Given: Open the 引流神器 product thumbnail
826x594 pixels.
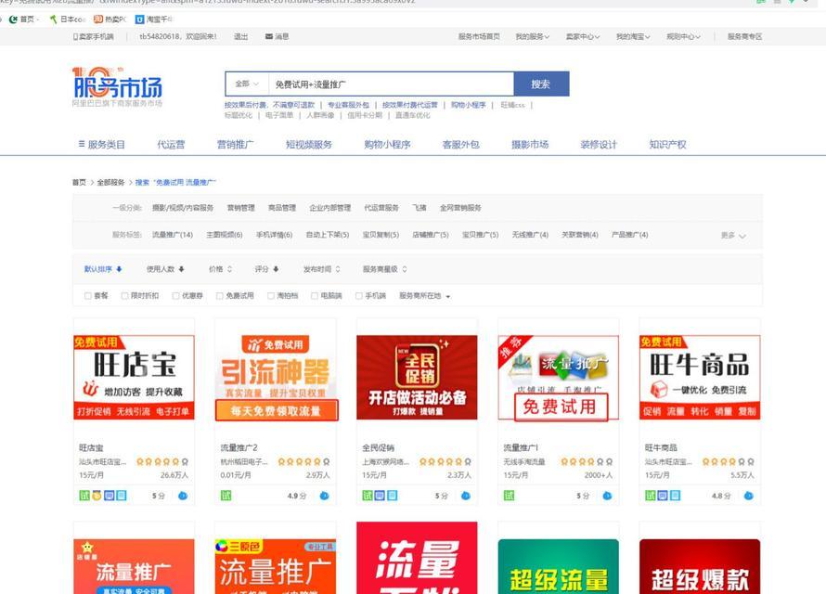Looking at the screenshot, I should (x=276, y=378).
